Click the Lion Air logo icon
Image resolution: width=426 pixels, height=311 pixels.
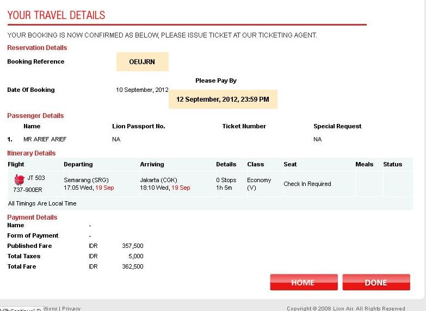(x=20, y=179)
